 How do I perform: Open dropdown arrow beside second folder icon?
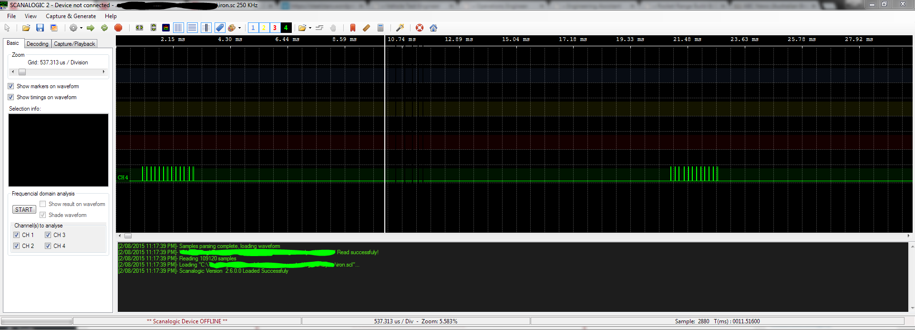[x=310, y=28]
